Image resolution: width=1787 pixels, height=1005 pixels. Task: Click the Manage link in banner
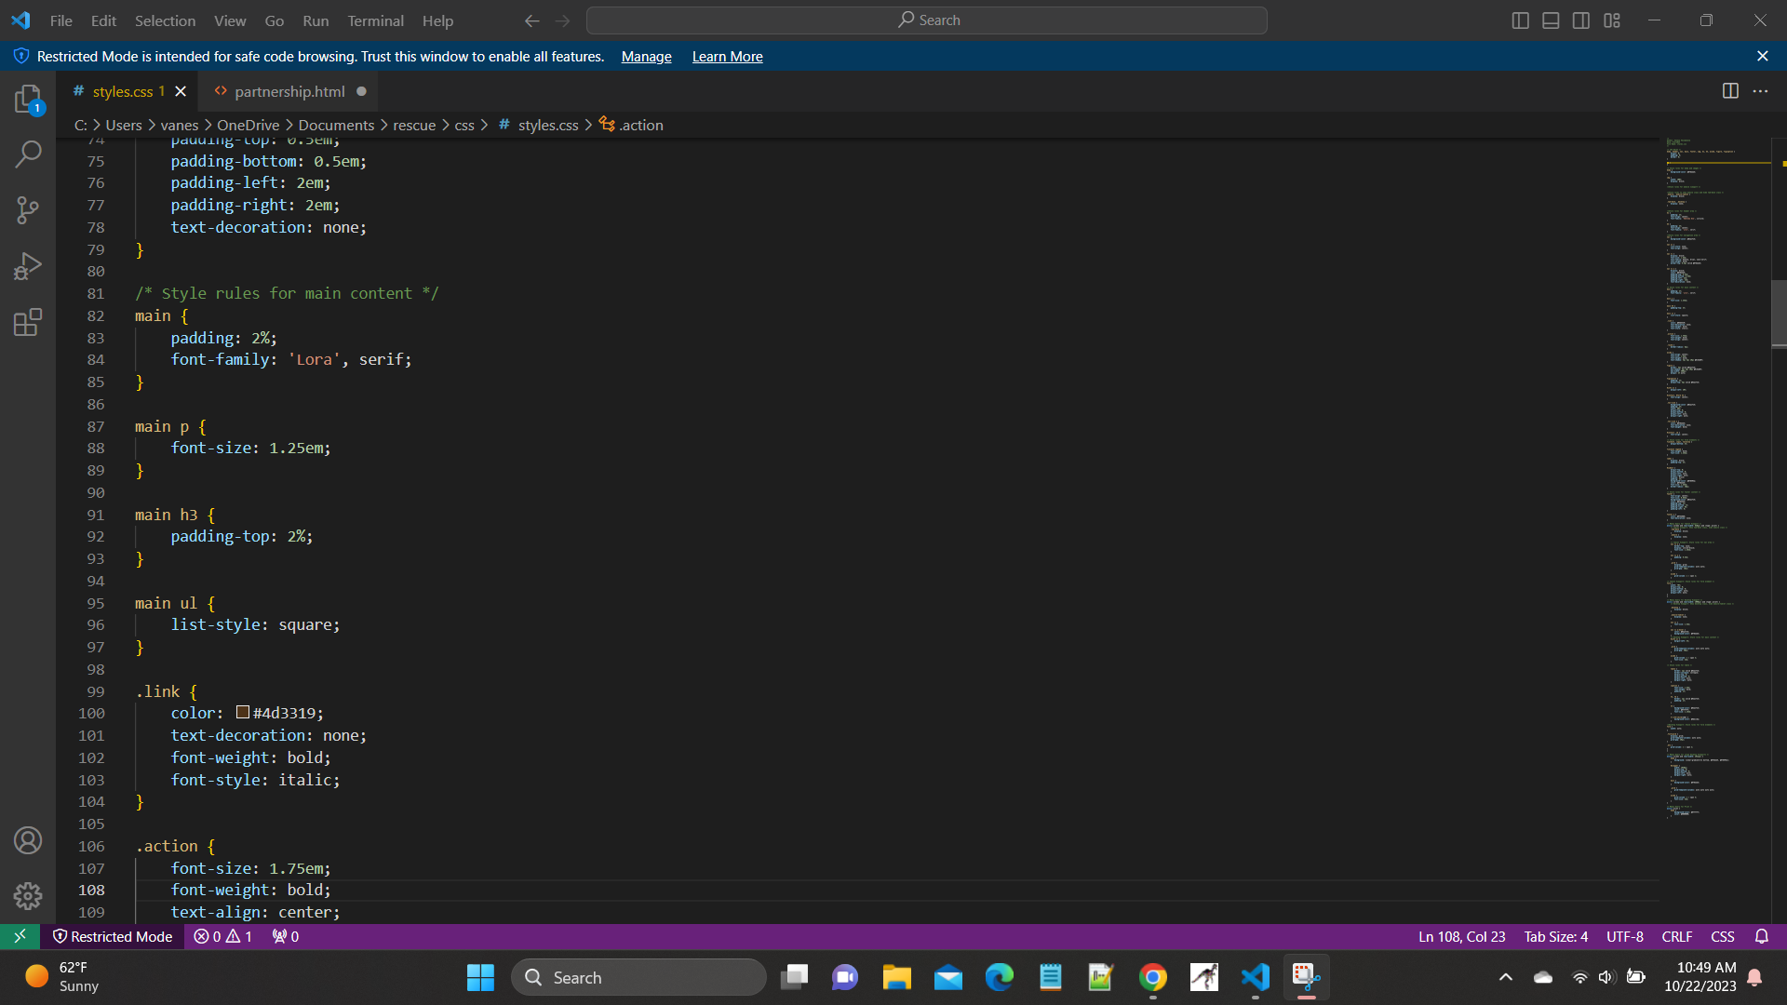[646, 57]
